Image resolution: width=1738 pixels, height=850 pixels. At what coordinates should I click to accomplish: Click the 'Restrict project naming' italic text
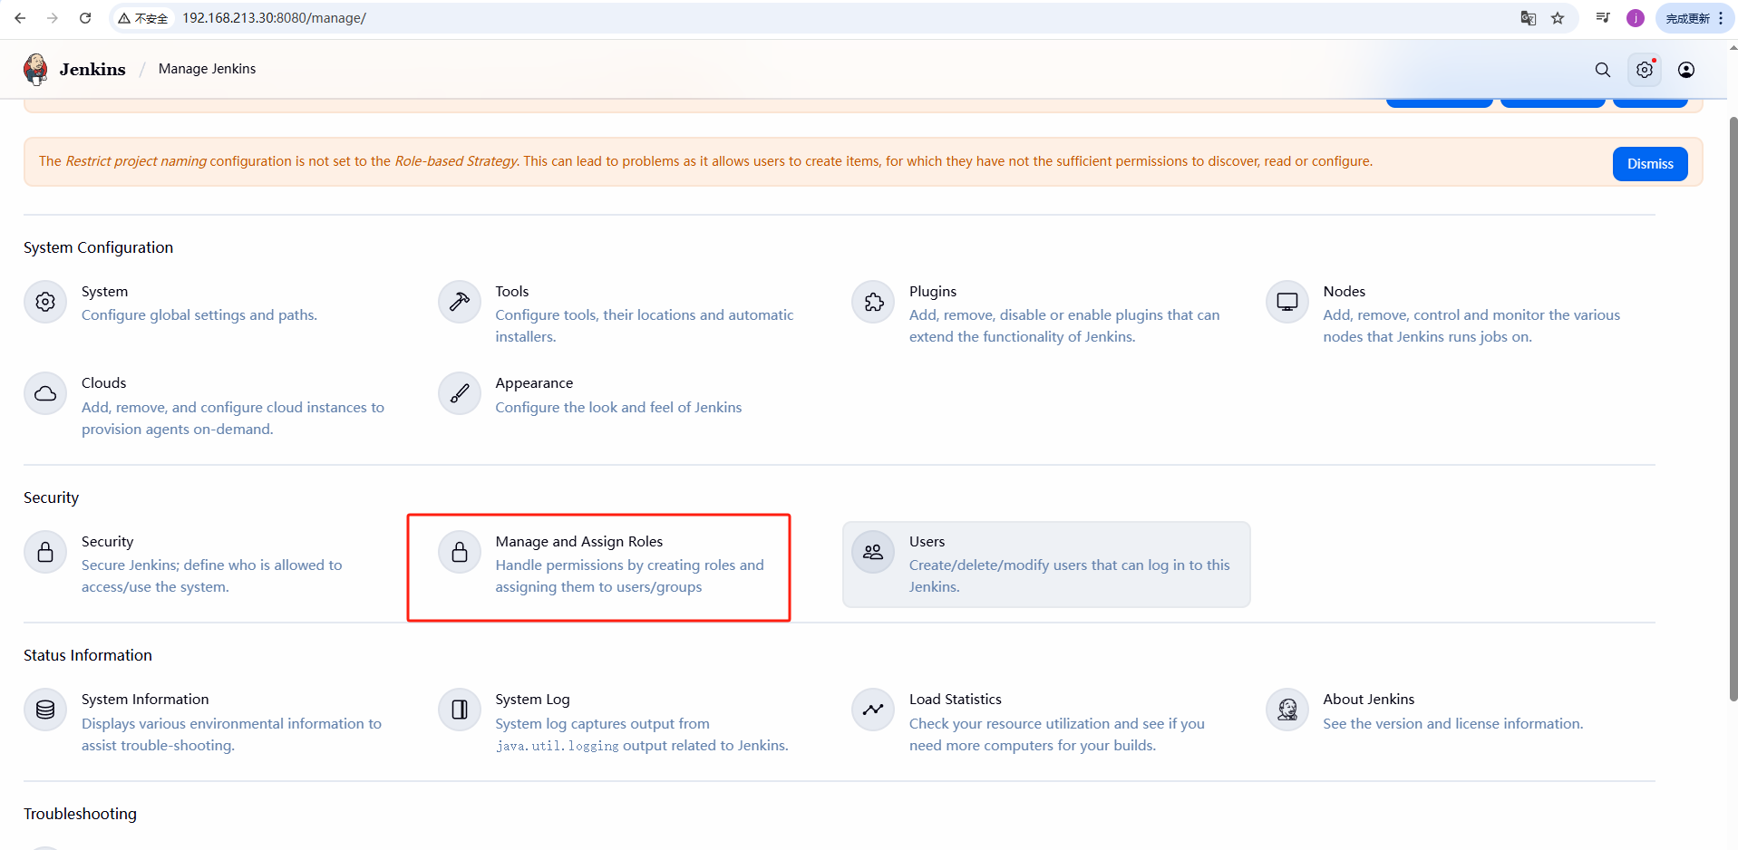136,161
